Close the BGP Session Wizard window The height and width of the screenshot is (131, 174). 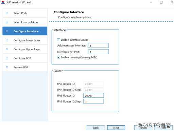[172, 2]
